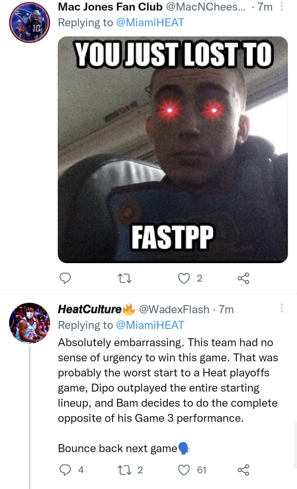Tap @MiamiHEAT mention in HeatCulture reply
Image resolution: width=297 pixels, height=489 pixels.
click(x=150, y=325)
